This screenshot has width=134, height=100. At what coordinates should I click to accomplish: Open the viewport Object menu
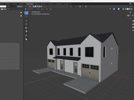51,9
